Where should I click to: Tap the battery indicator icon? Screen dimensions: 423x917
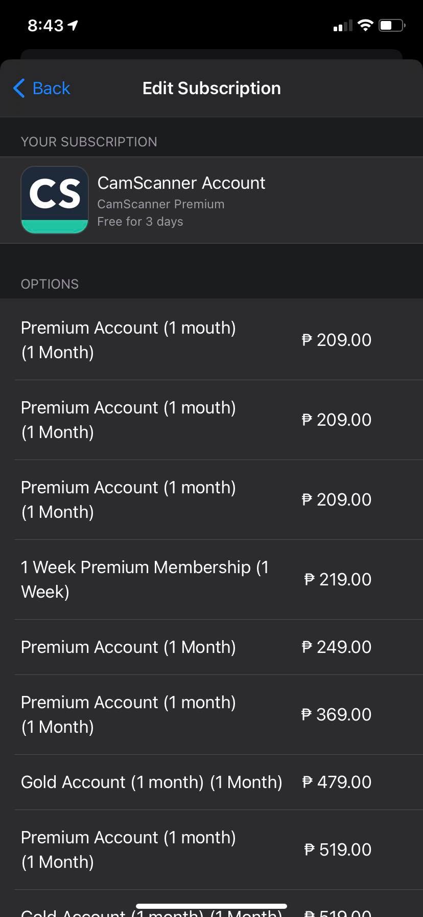[x=392, y=25]
